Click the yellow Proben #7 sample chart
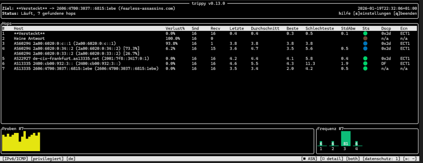423x163 pixels. point(21,141)
